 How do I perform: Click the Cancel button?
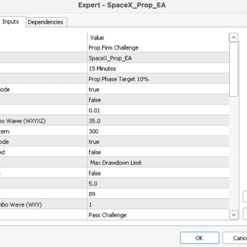coord(235,238)
